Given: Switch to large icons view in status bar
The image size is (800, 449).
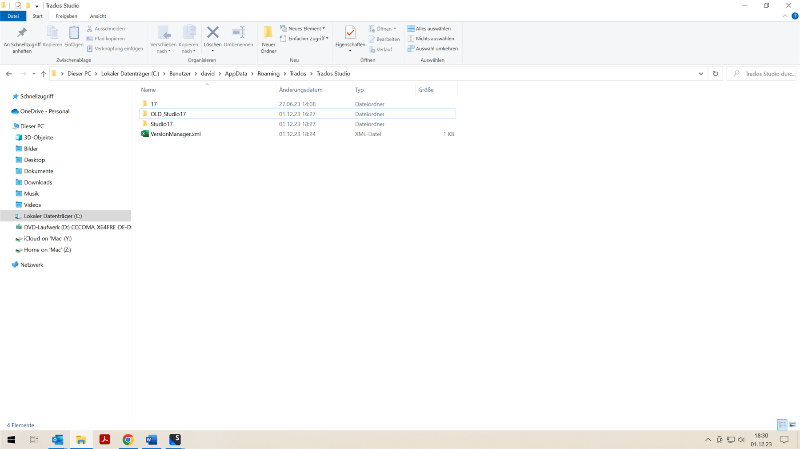Looking at the screenshot, I should [x=792, y=425].
